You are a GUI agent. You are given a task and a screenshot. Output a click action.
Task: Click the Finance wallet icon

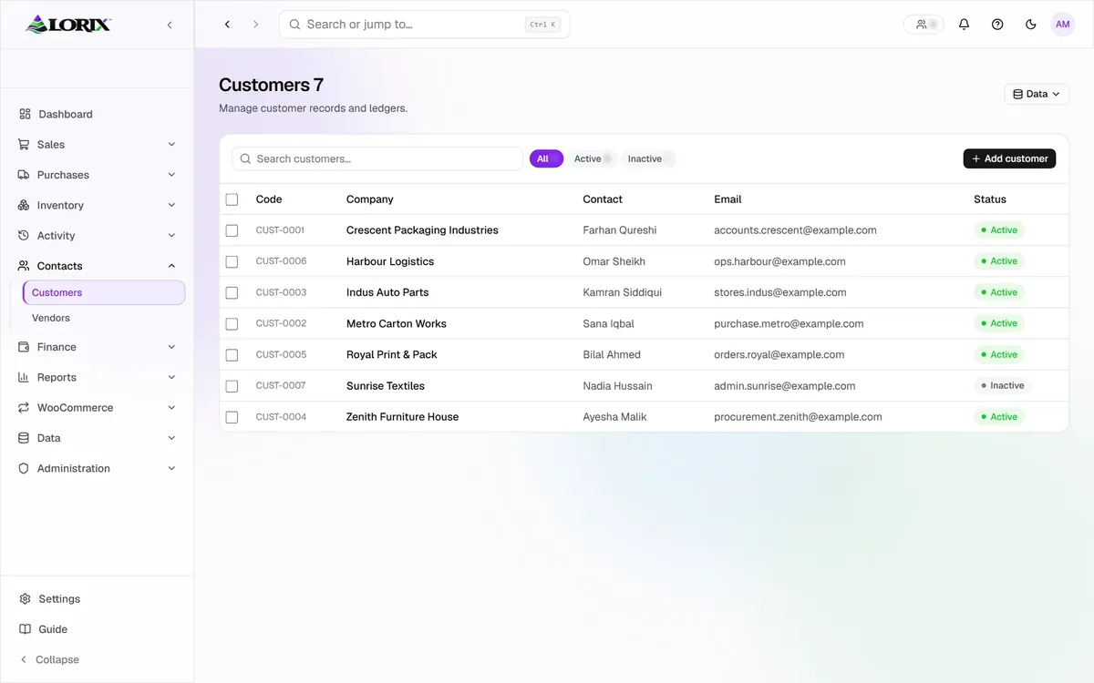[24, 347]
